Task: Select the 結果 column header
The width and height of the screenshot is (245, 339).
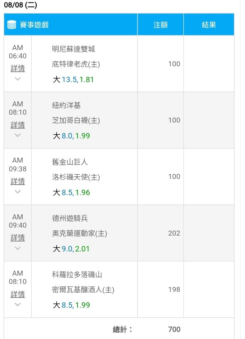Action: click(209, 25)
